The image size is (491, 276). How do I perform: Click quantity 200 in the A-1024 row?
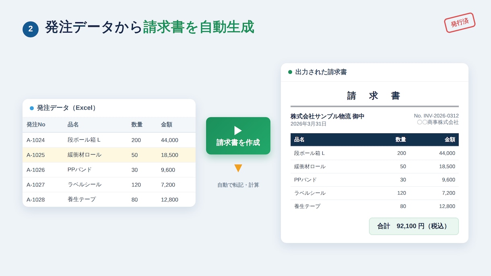coord(136,140)
